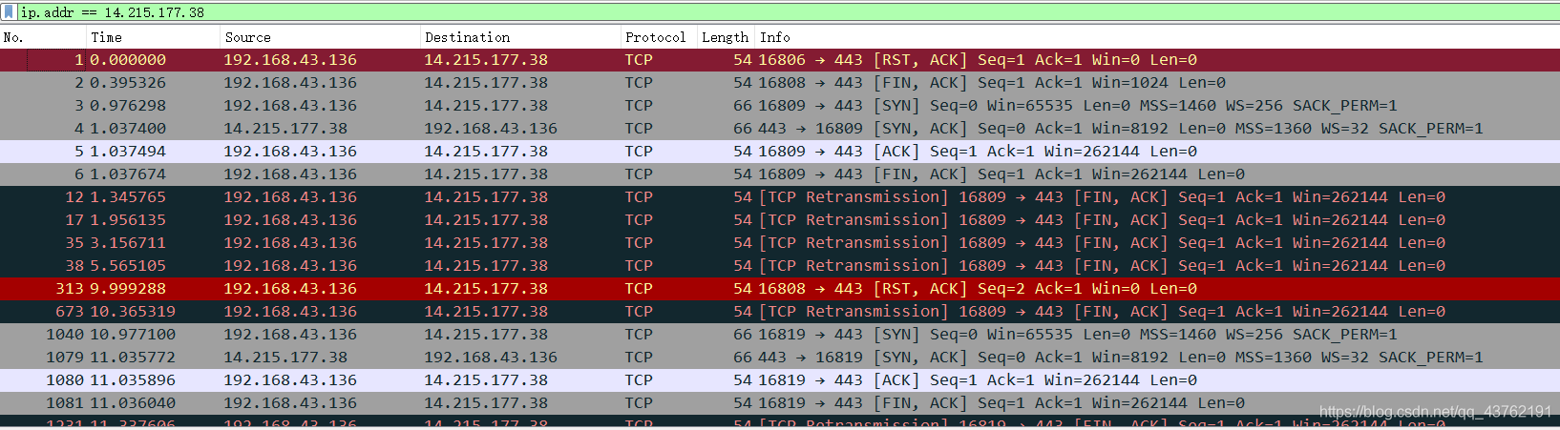Sort by the Info column header
1560x430 pixels.
pyautogui.click(x=1157, y=37)
